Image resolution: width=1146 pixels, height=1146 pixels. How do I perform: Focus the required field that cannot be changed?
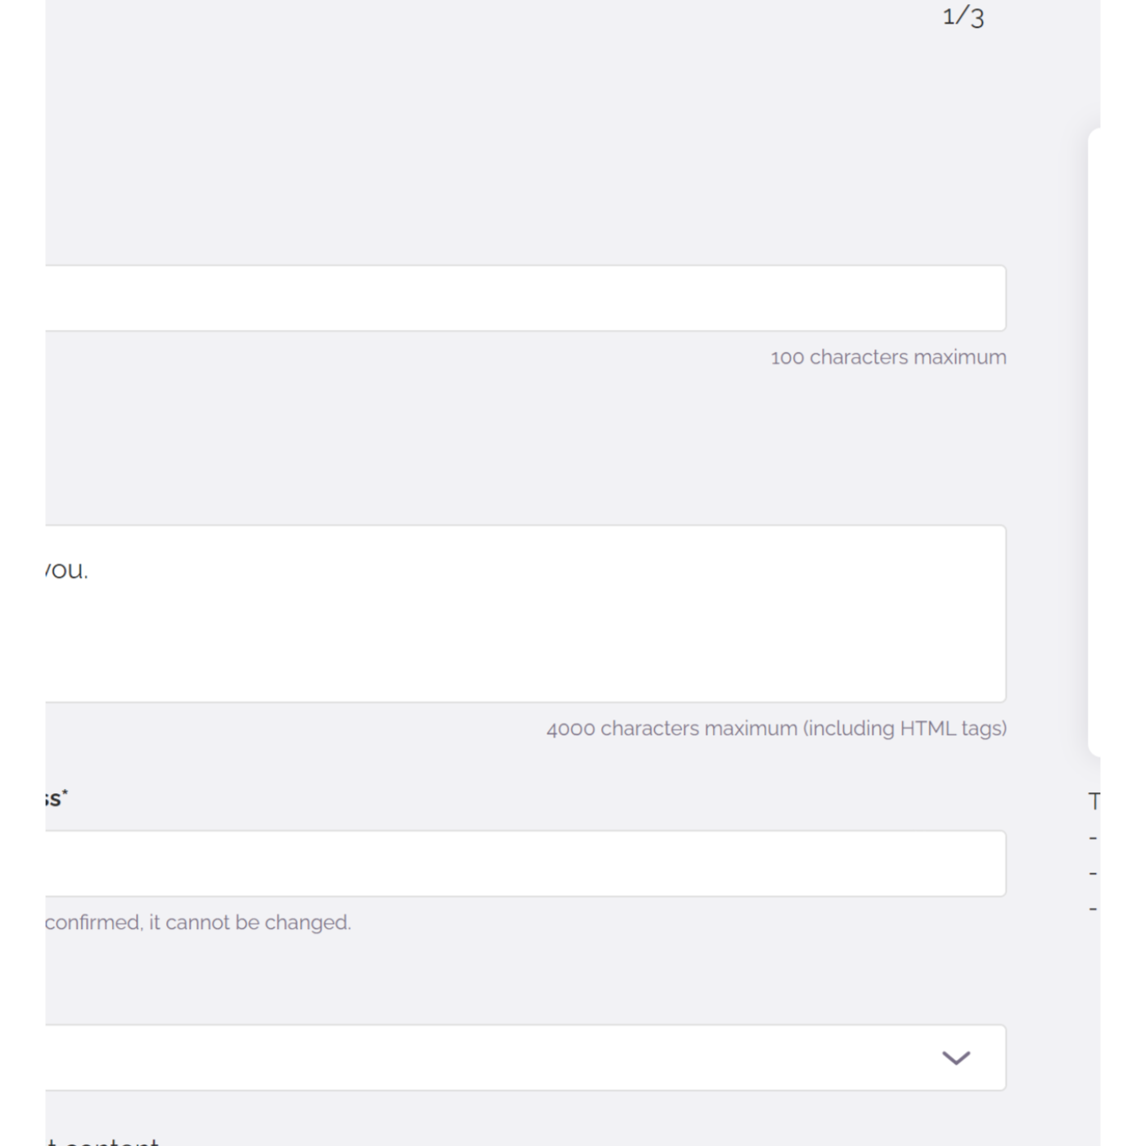[526, 864]
